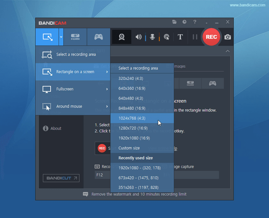Open the help question mark icon
Screen dimensions: 269x218
coord(195,22)
